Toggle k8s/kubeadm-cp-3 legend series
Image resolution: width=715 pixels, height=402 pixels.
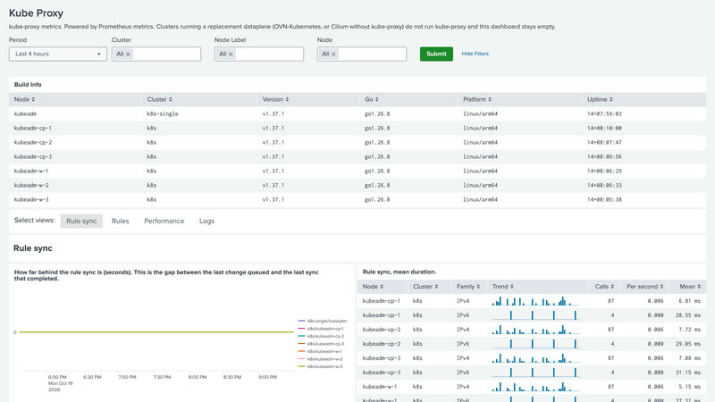point(321,344)
